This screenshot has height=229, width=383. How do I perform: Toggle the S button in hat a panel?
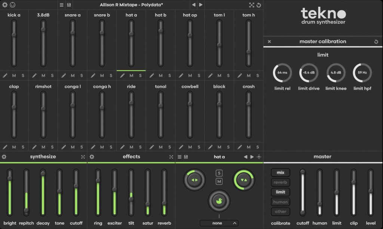[x=219, y=173]
